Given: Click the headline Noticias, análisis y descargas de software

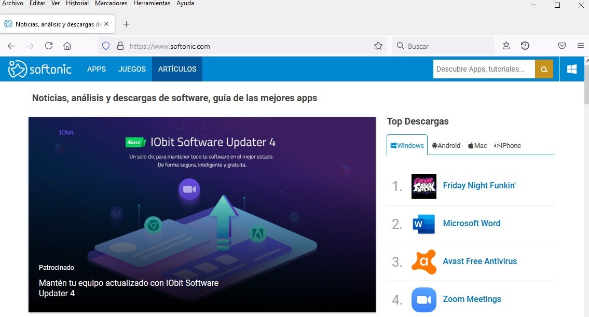Looking at the screenshot, I should pyautogui.click(x=175, y=98).
